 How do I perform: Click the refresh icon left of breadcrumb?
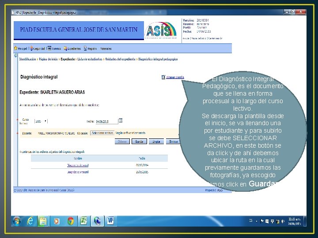15,55
